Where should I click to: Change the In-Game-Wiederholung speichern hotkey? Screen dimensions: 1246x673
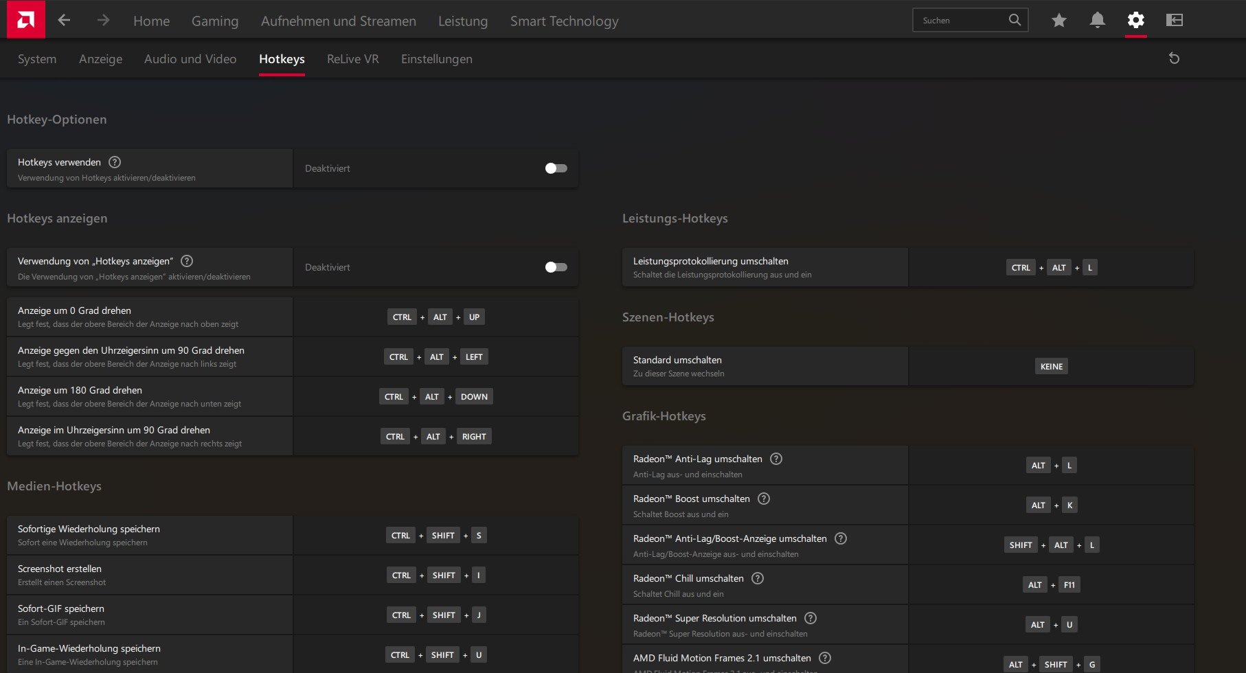point(436,654)
